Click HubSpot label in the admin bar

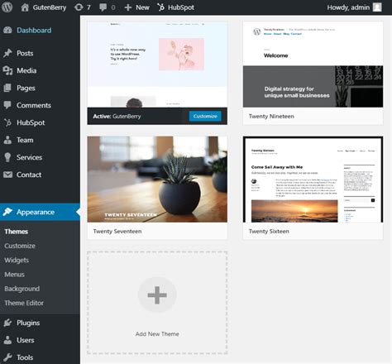point(181,7)
